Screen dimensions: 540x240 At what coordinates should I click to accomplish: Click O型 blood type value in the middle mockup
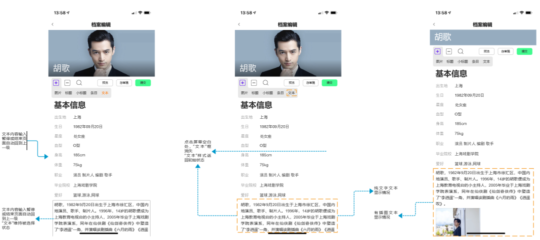(x=263, y=146)
